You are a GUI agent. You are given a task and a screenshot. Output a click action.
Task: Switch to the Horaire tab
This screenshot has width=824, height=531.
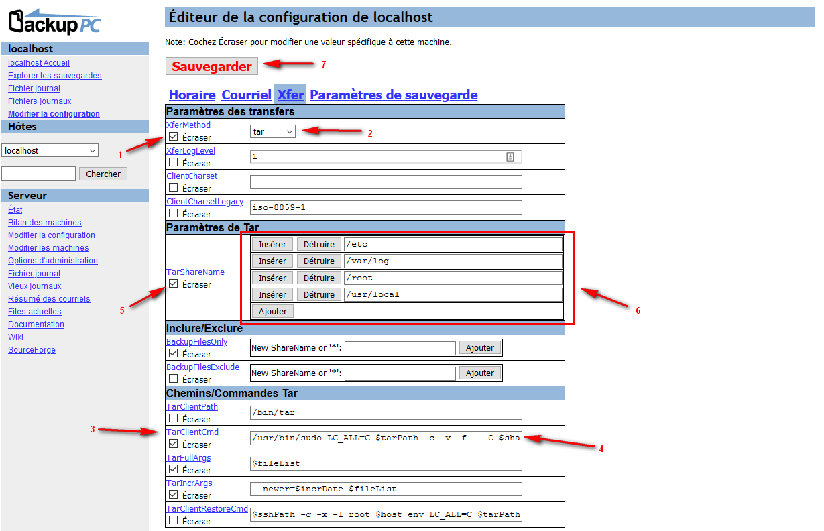[x=192, y=95]
